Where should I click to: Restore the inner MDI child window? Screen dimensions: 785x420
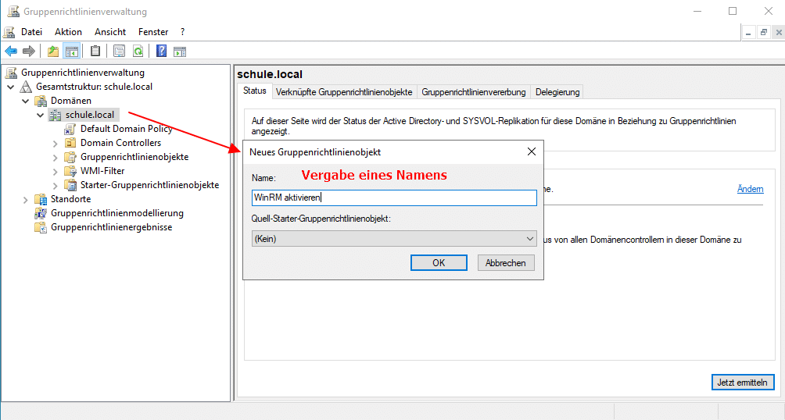click(x=763, y=33)
